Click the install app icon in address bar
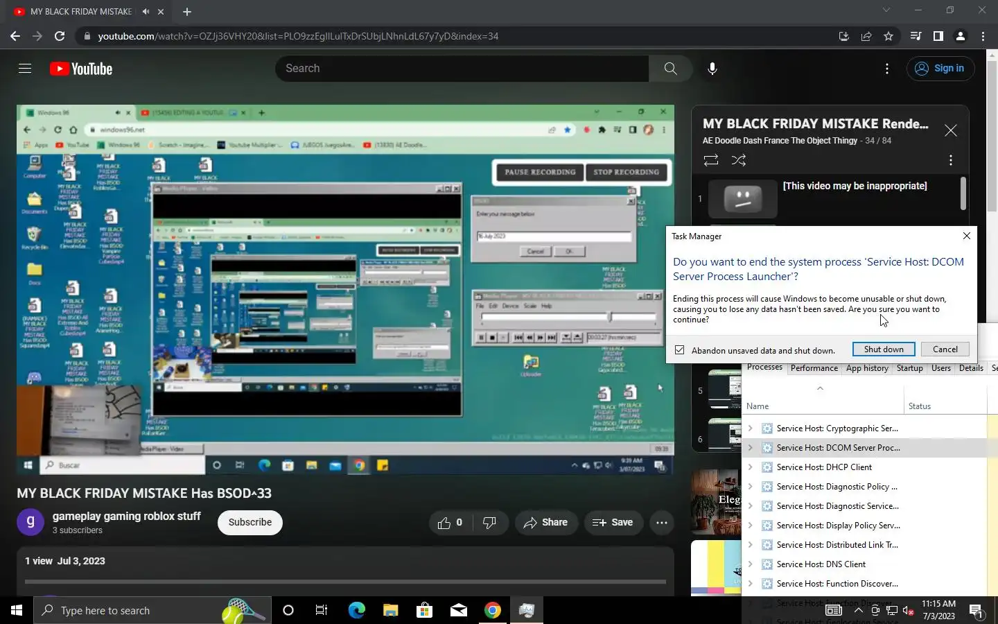 tap(843, 36)
